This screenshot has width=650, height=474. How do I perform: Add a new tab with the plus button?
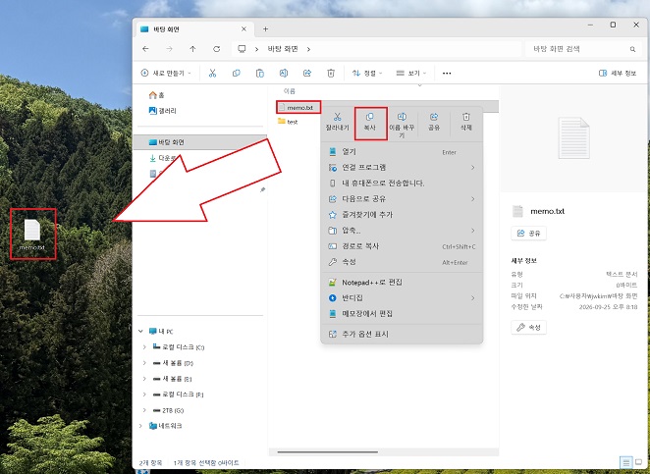265,29
